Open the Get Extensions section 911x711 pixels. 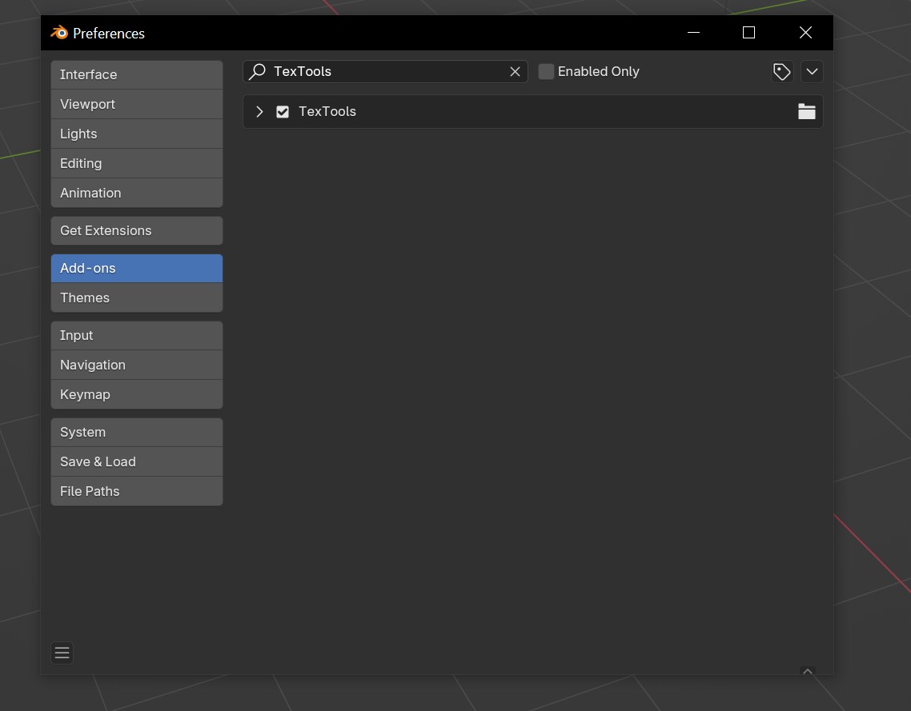pos(137,230)
